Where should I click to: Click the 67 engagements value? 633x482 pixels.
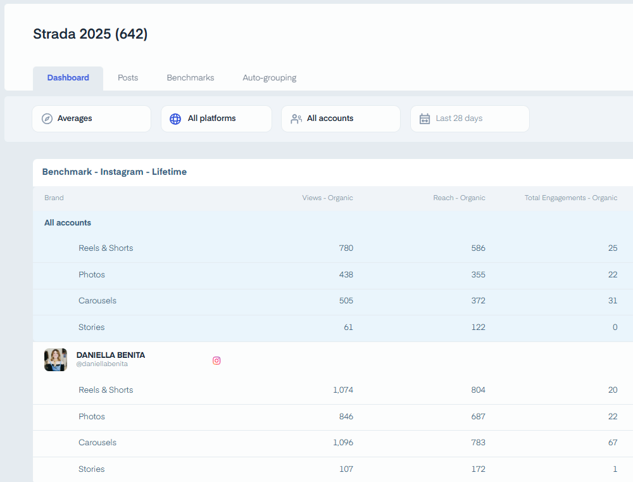pyautogui.click(x=613, y=442)
